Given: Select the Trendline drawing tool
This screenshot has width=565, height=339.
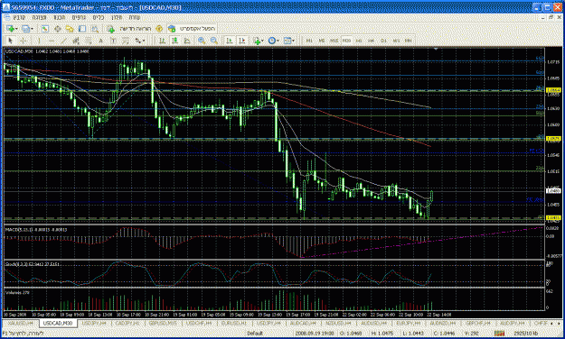Looking at the screenshot, I should (63, 41).
